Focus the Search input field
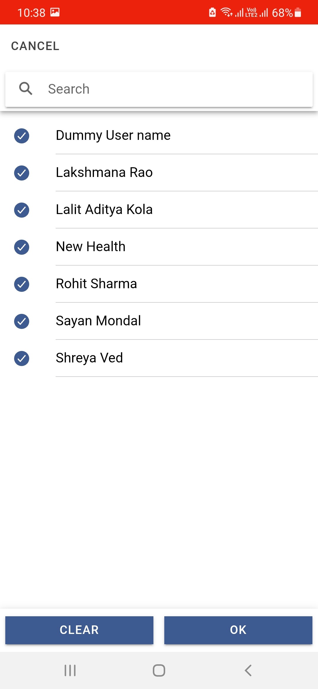 click(177, 89)
